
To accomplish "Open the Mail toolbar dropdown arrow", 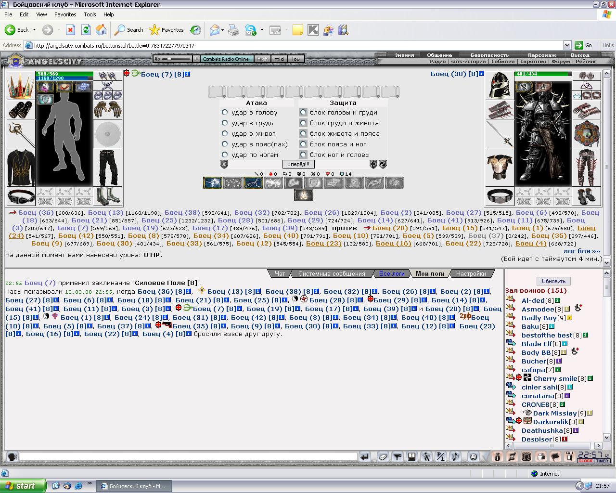I will 222,30.
